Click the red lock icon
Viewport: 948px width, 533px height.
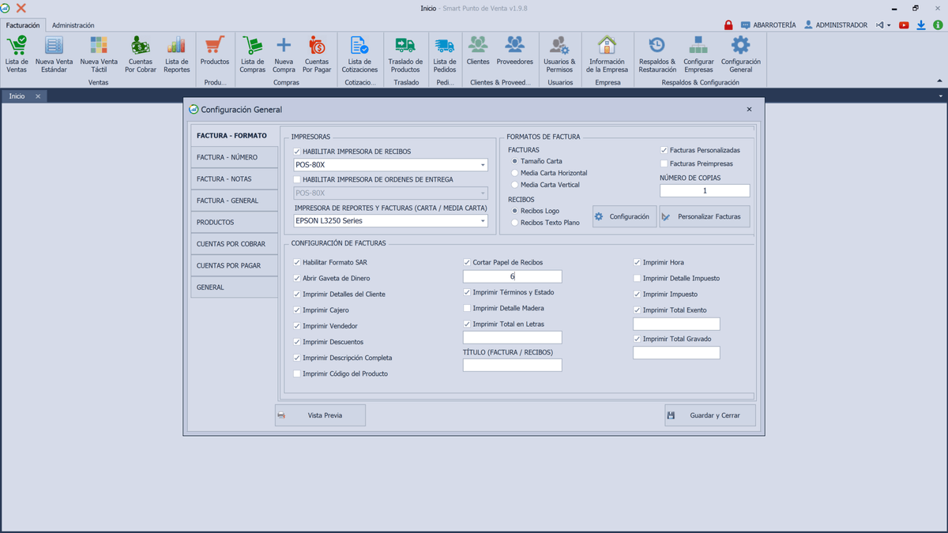click(x=728, y=25)
